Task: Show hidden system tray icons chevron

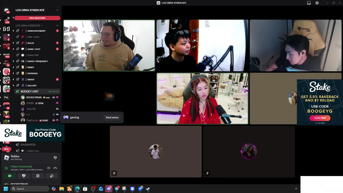Action: (x=296, y=189)
